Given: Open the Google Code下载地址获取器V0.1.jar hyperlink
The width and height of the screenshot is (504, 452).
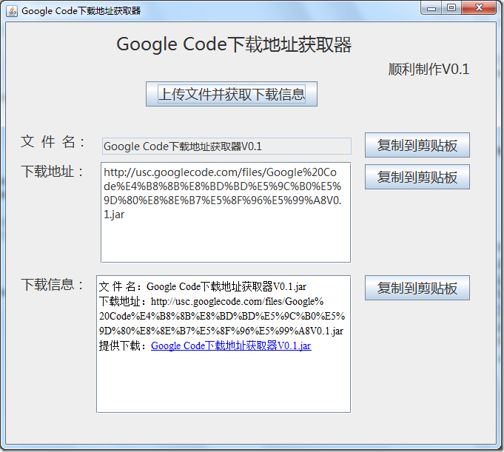Looking at the screenshot, I should [x=231, y=345].
